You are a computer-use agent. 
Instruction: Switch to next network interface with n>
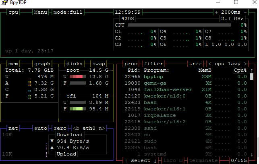102,128
